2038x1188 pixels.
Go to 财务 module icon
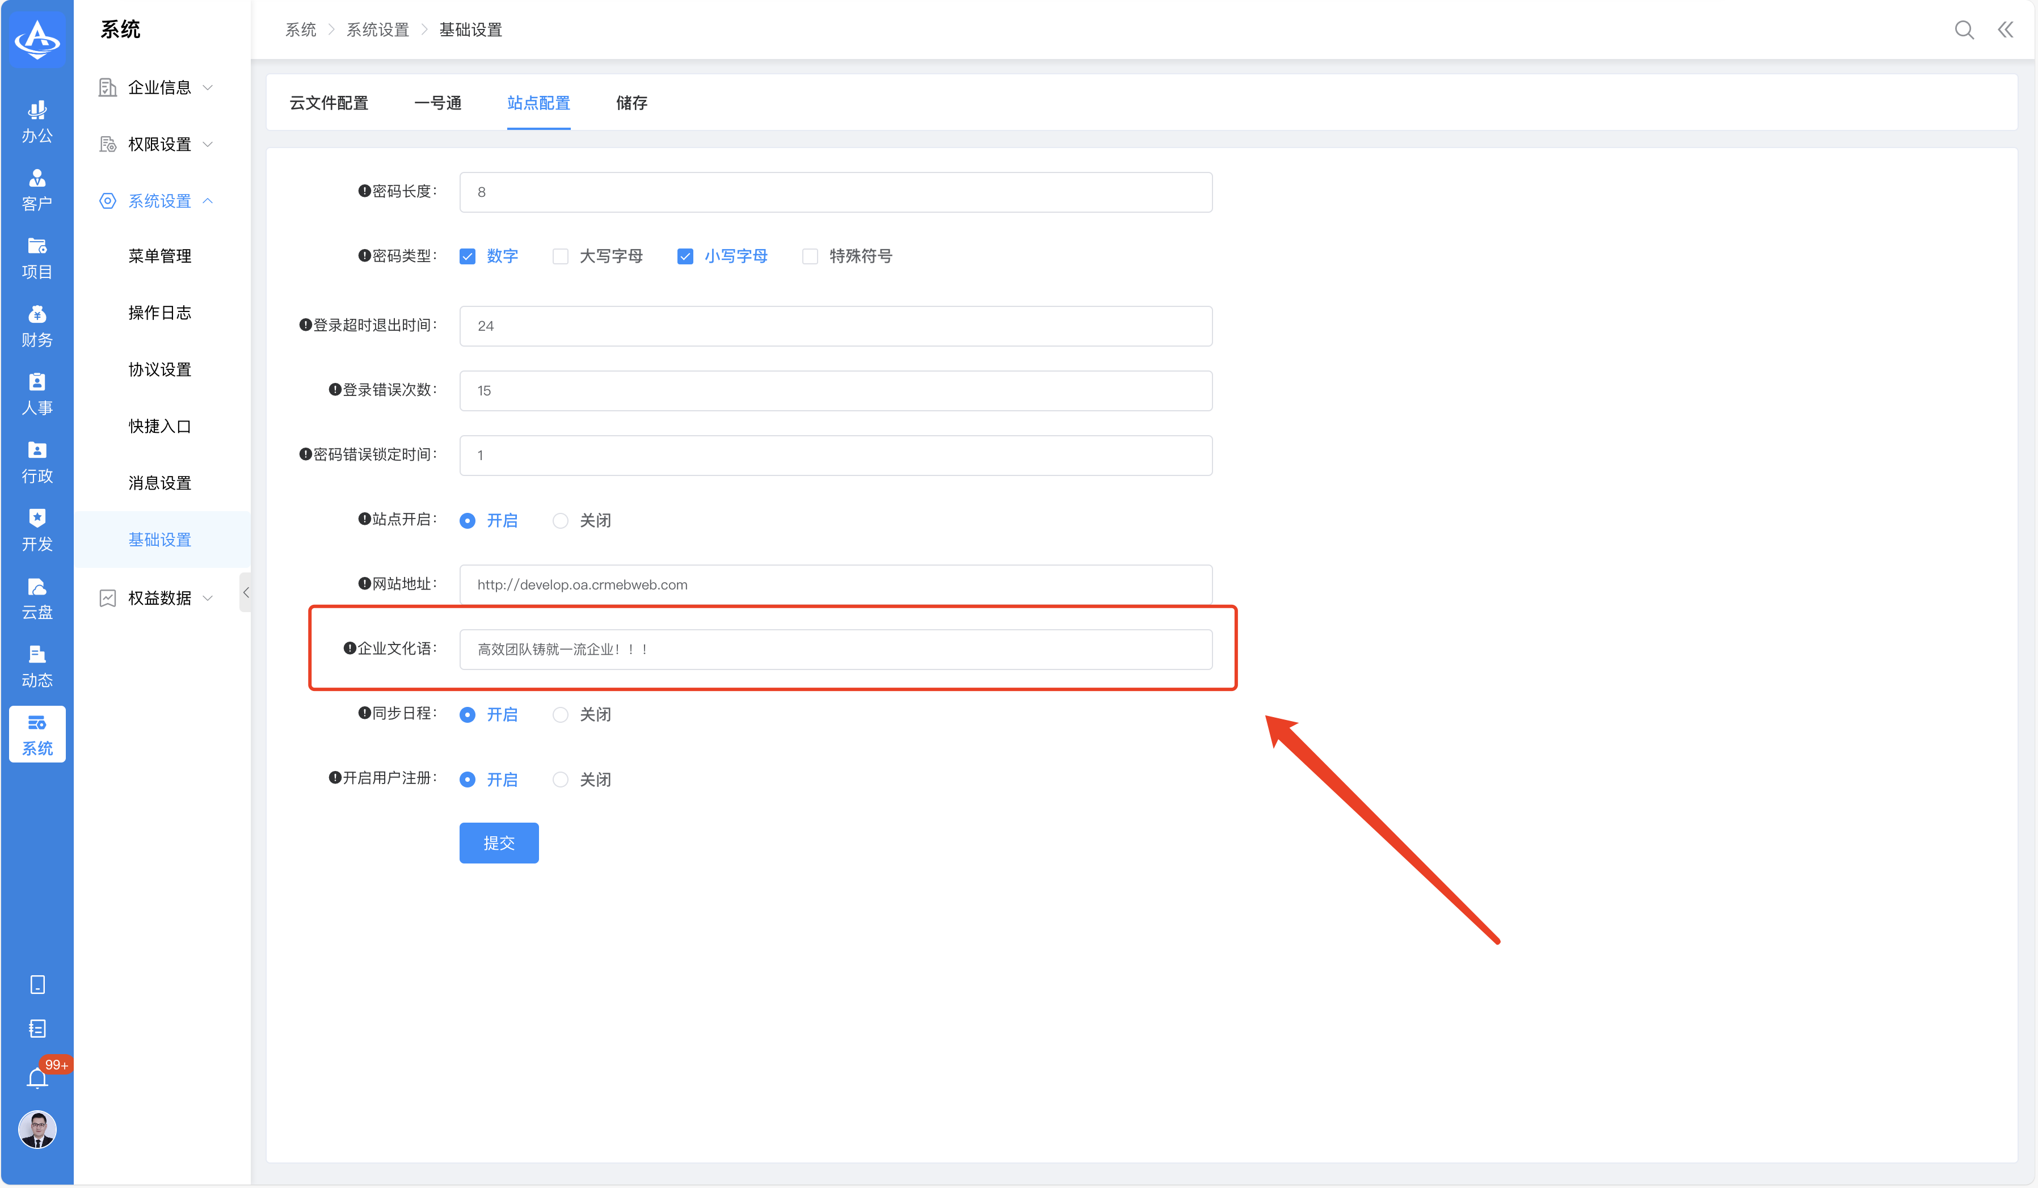37,326
